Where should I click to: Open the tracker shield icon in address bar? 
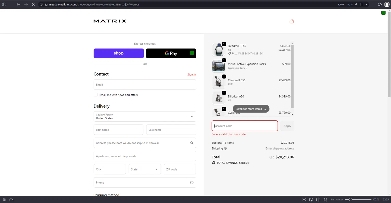click(41, 4)
